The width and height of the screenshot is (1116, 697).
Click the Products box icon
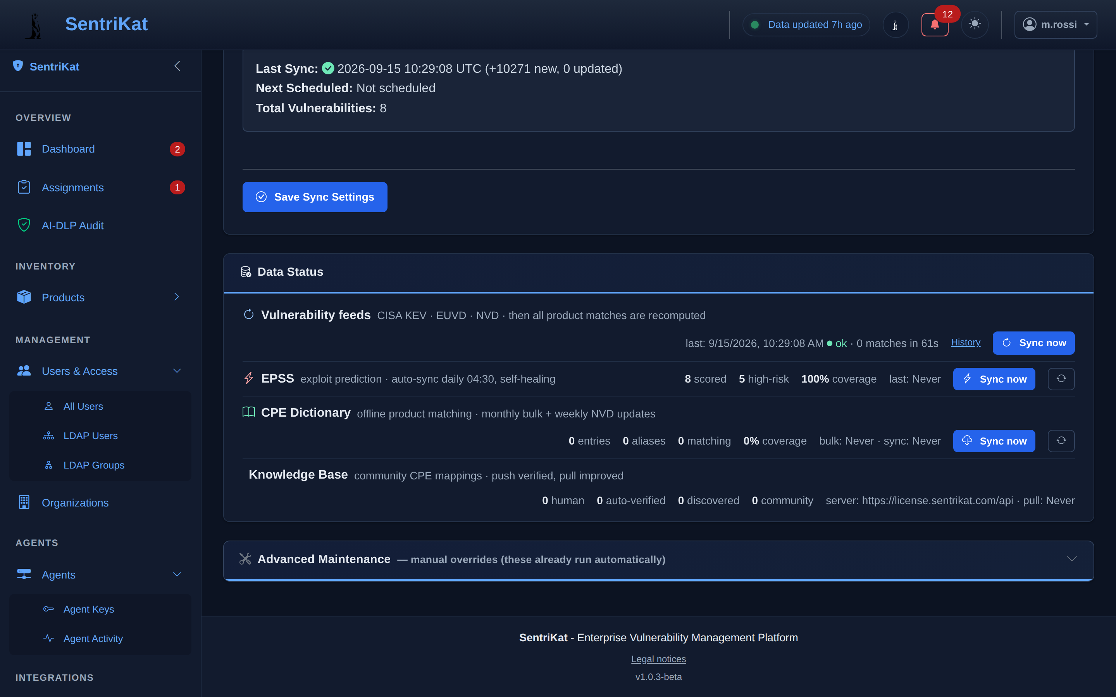24,297
